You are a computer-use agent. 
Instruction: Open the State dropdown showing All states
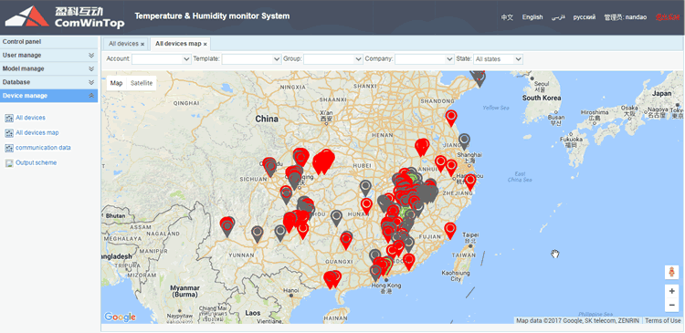click(x=498, y=59)
